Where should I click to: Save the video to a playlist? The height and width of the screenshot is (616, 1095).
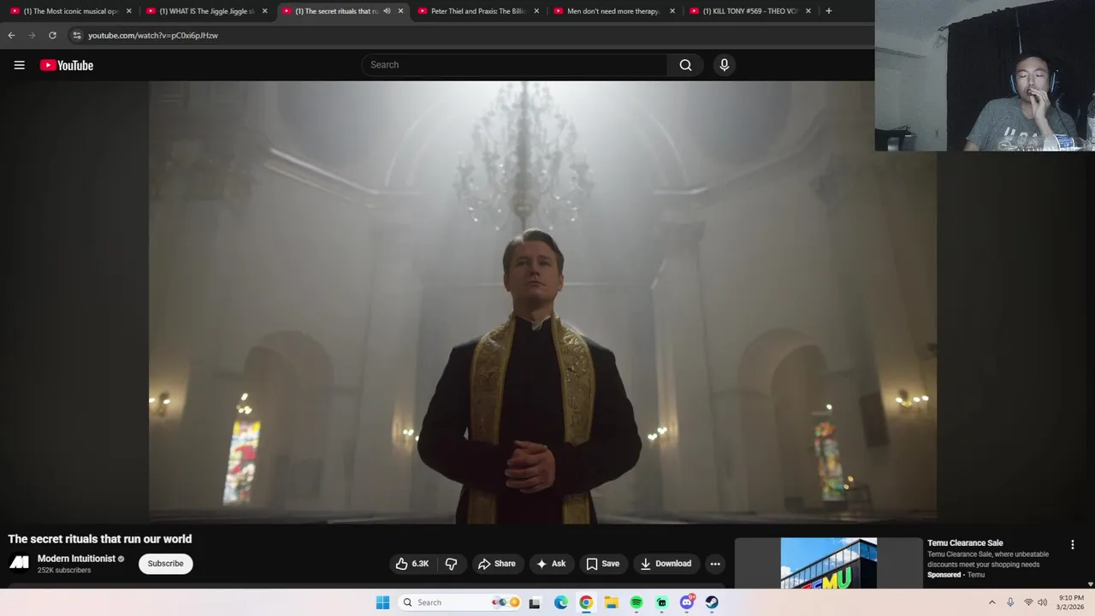602,564
